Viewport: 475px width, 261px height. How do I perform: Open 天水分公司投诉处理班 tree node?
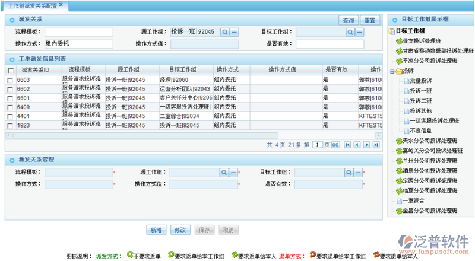(x=429, y=141)
